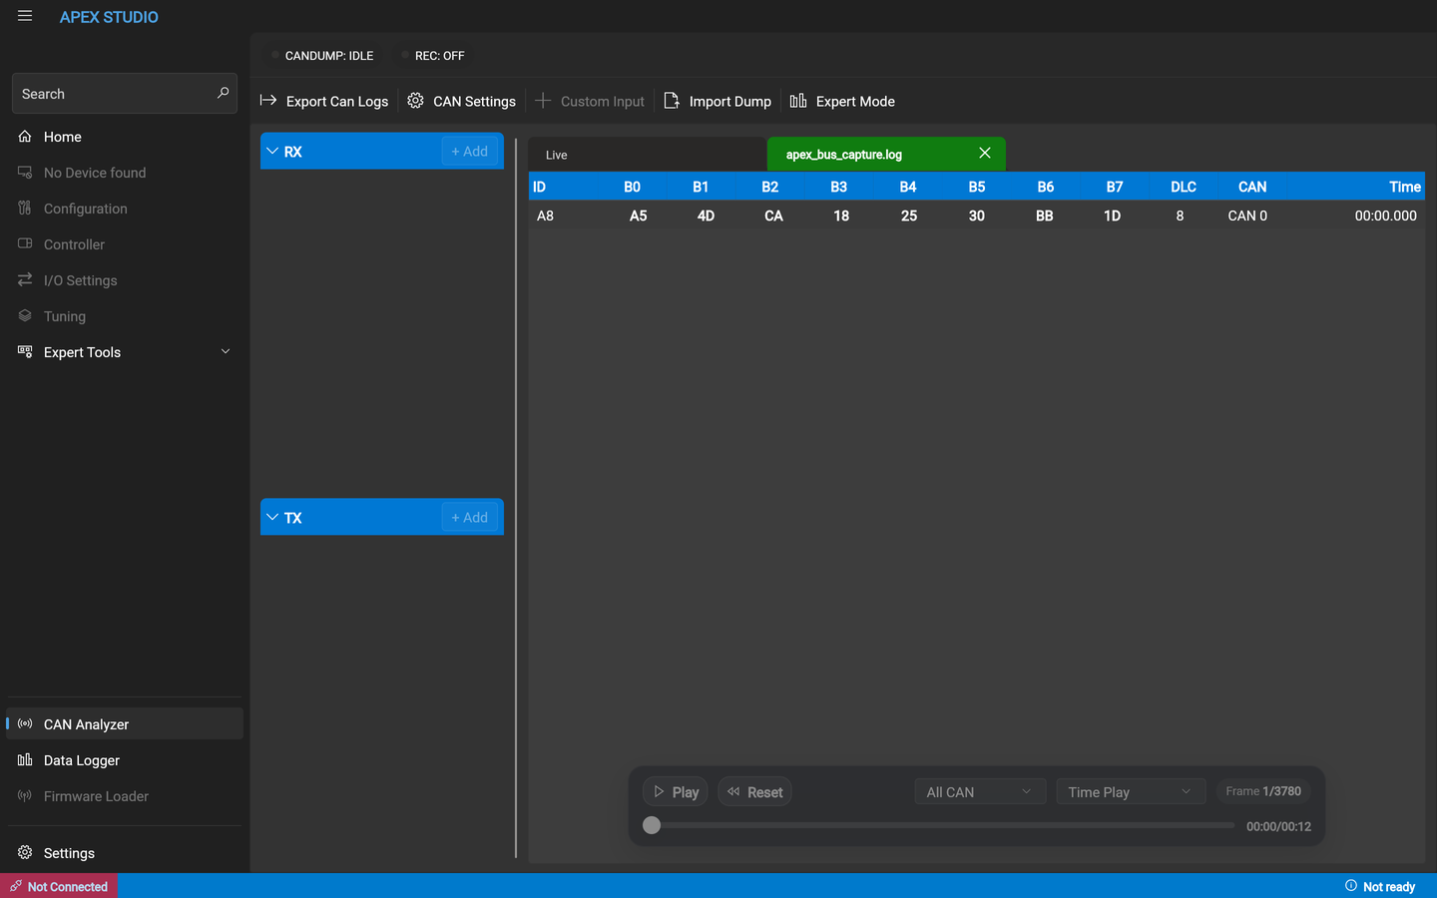The height and width of the screenshot is (898, 1437).
Task: Click the 00:00/00:12 playback time
Action: (1278, 826)
